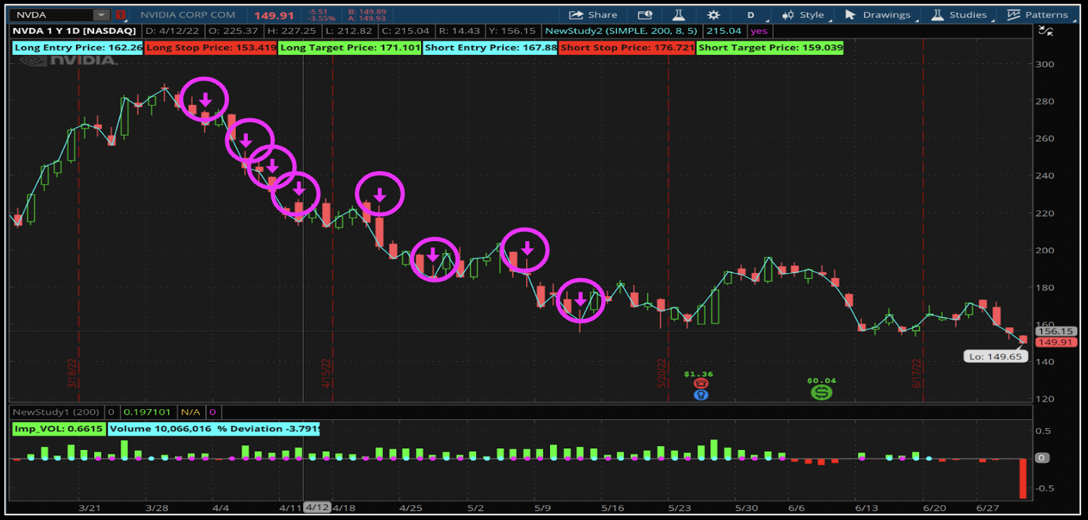Click the flask icon in chart toolbar

(678, 14)
